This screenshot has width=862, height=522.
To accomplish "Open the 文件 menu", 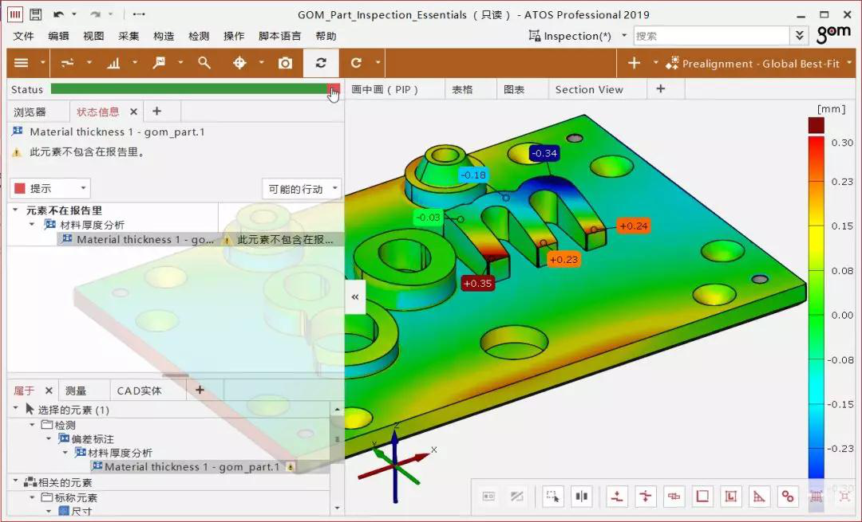I will [24, 36].
